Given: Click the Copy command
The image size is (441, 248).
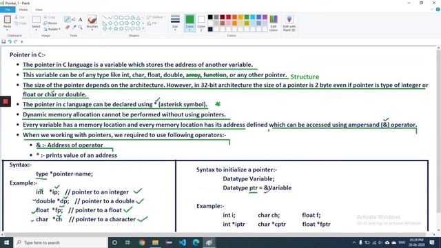Looking at the screenshot, I should 20,23.
